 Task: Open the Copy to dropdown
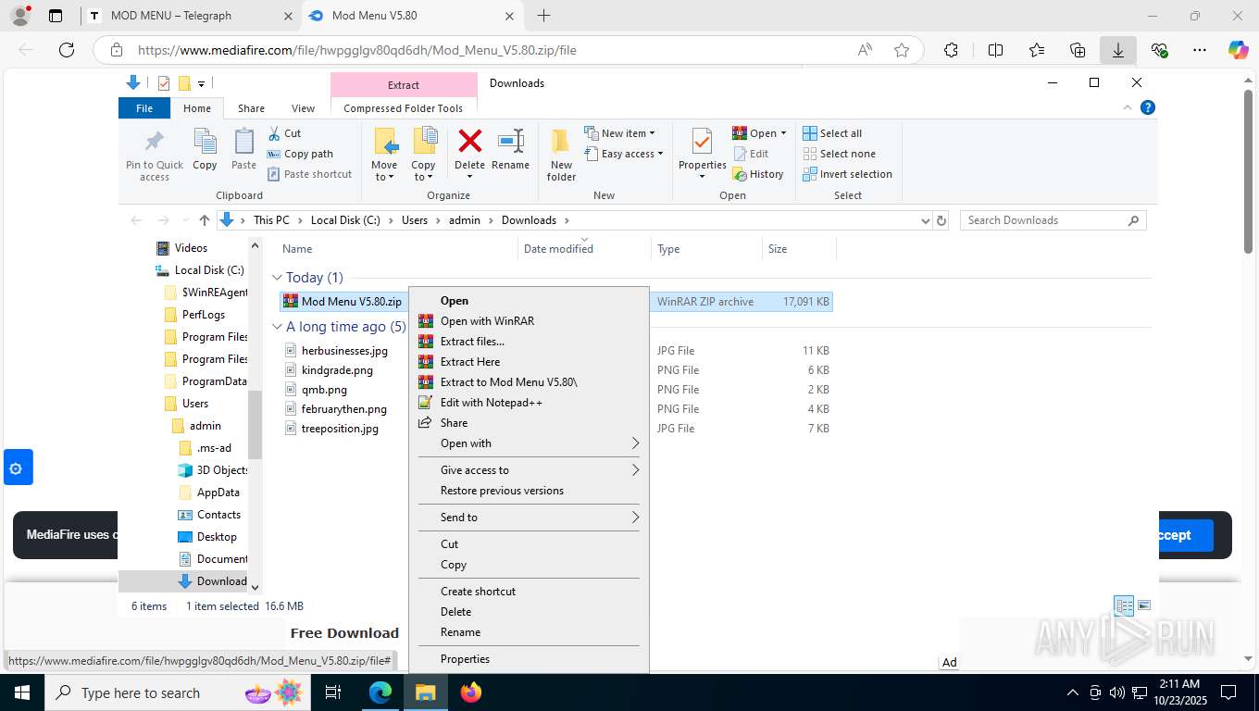pos(423,155)
